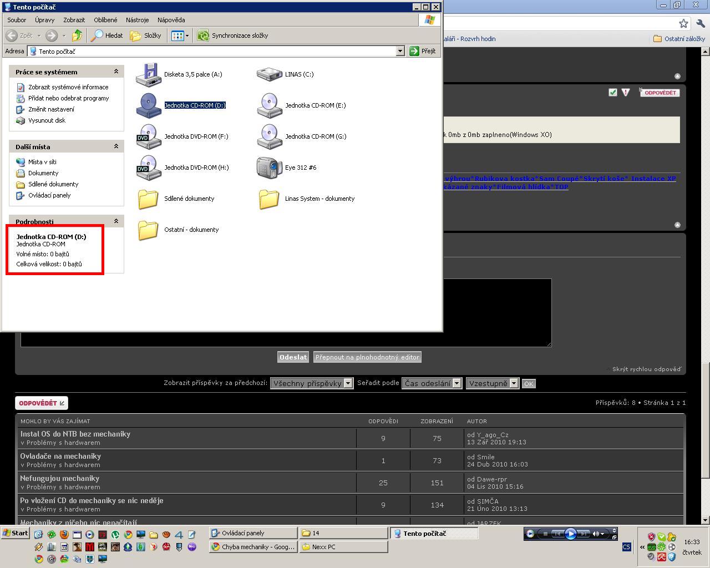Select the Jednotka DVD-ROM (F:) drive
710x568 pixels.
pyautogui.click(x=149, y=136)
